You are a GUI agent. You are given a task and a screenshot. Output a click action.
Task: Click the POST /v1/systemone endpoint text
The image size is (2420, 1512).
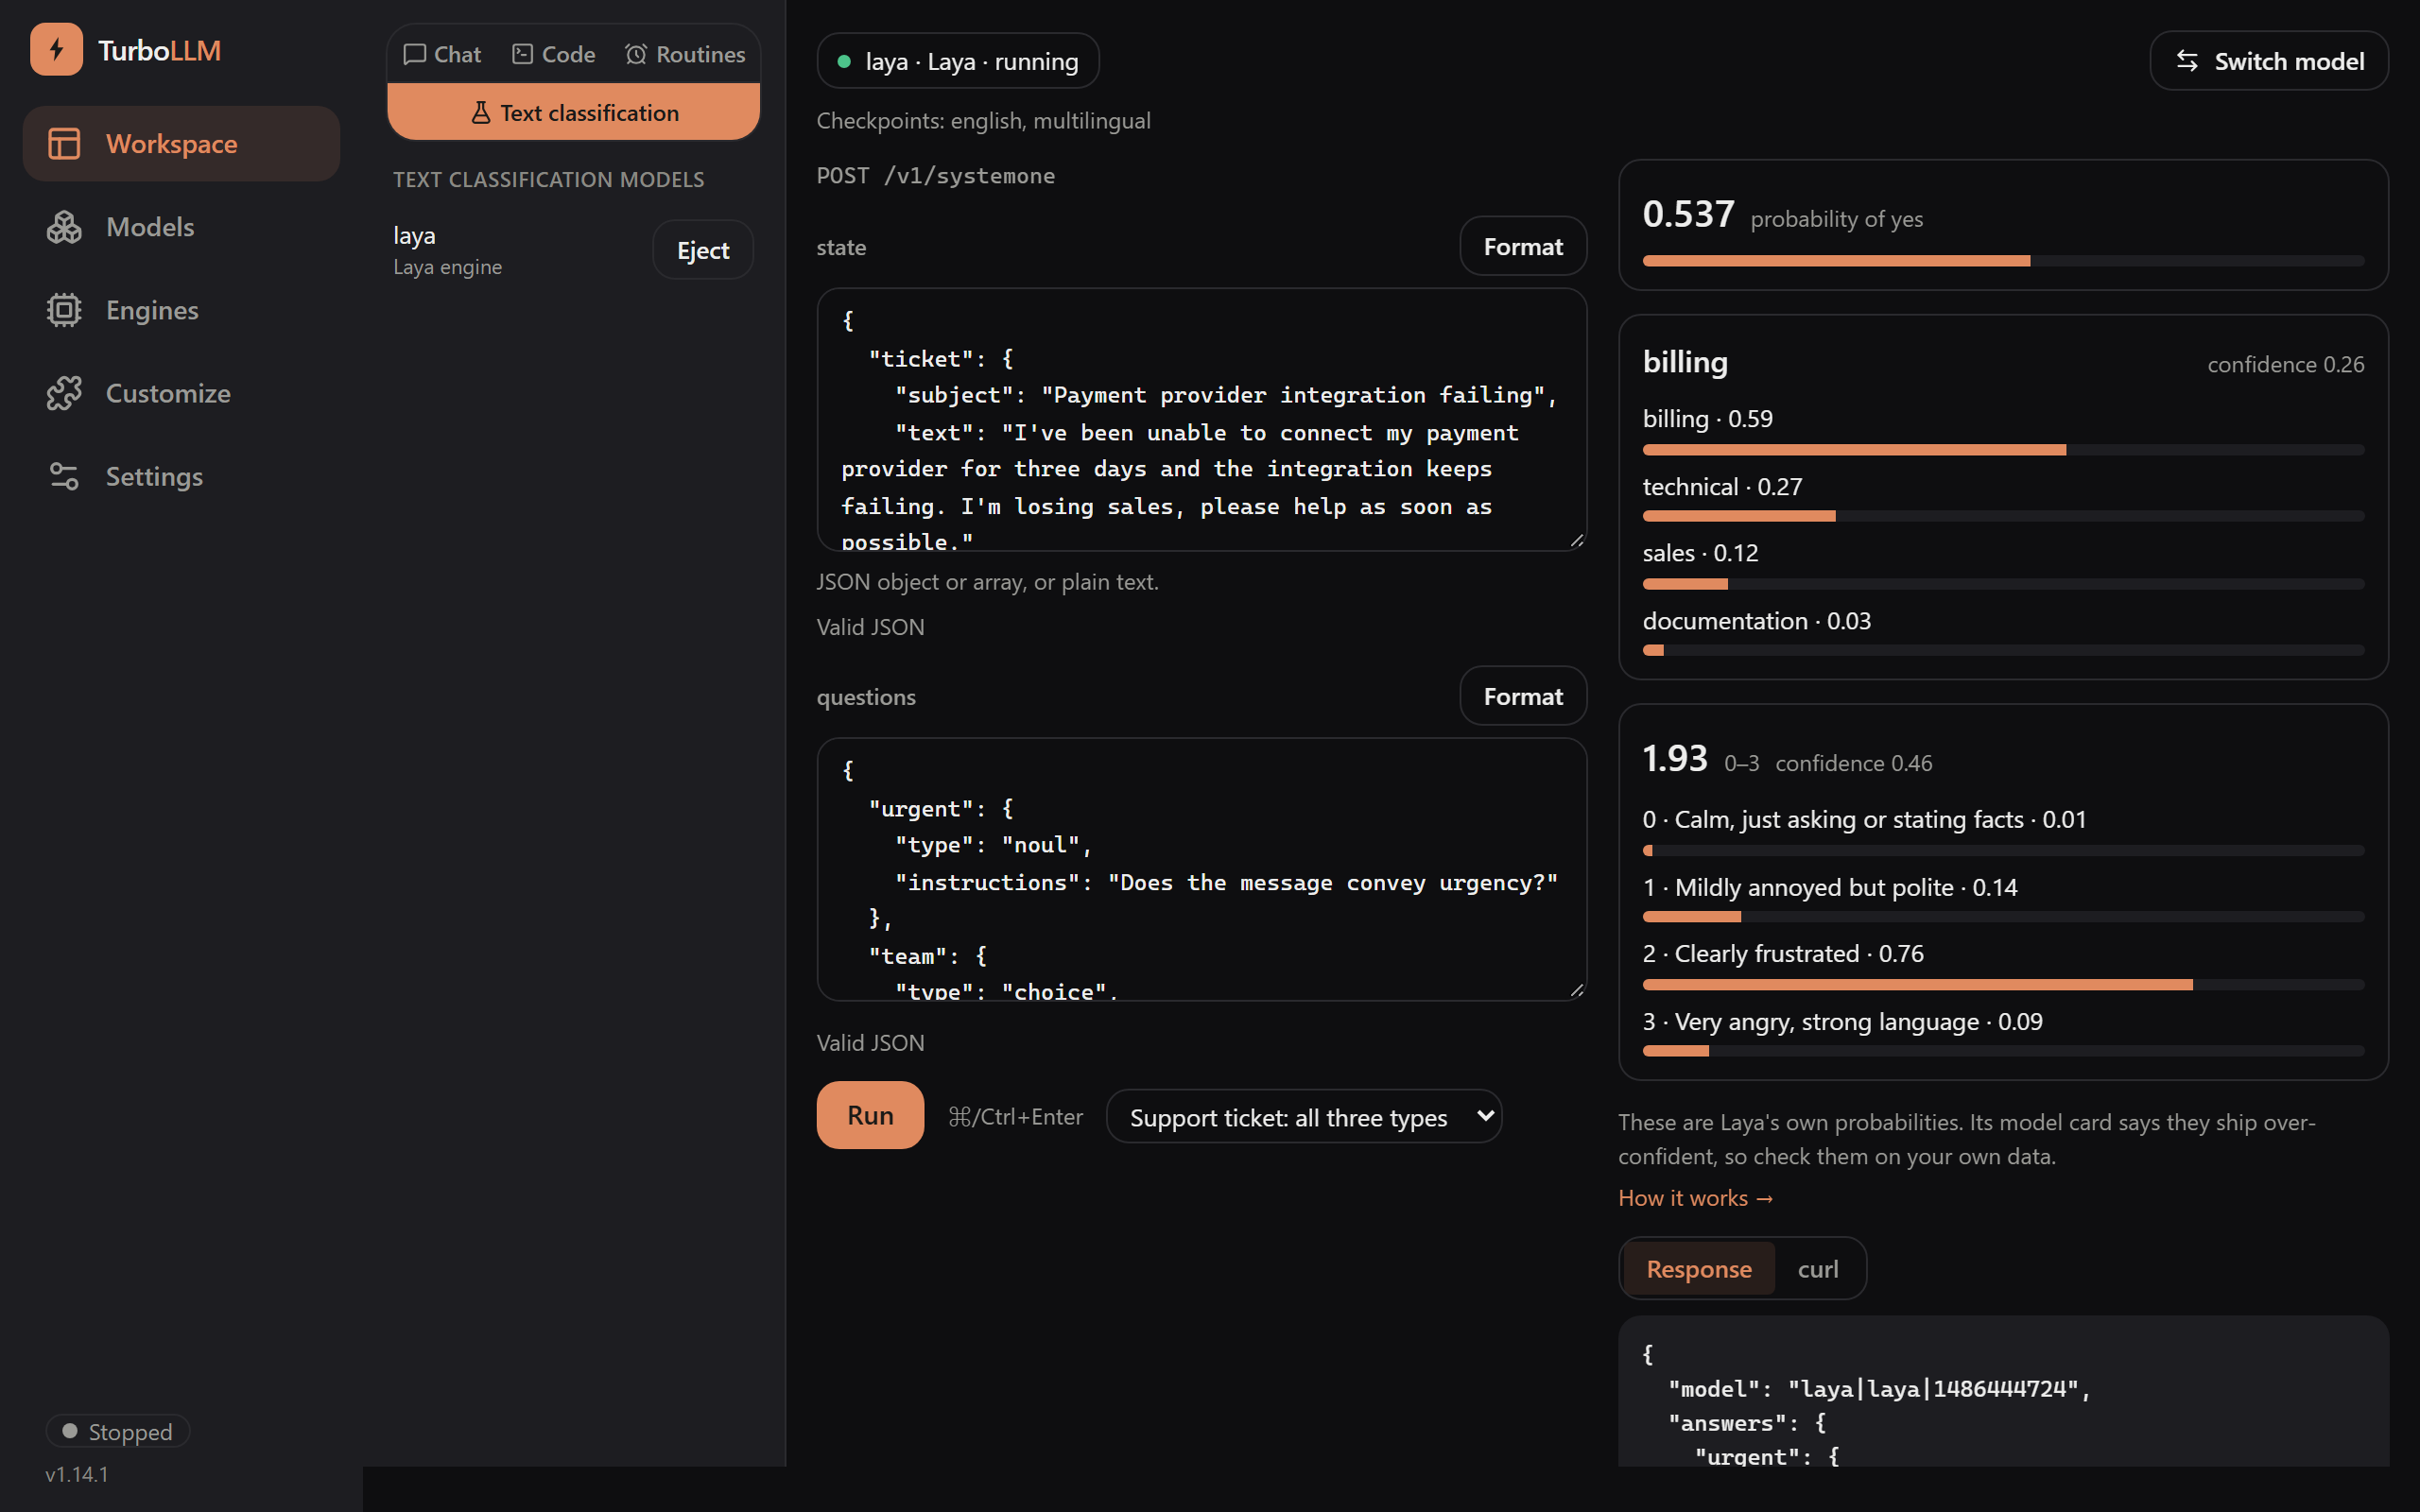point(935,176)
